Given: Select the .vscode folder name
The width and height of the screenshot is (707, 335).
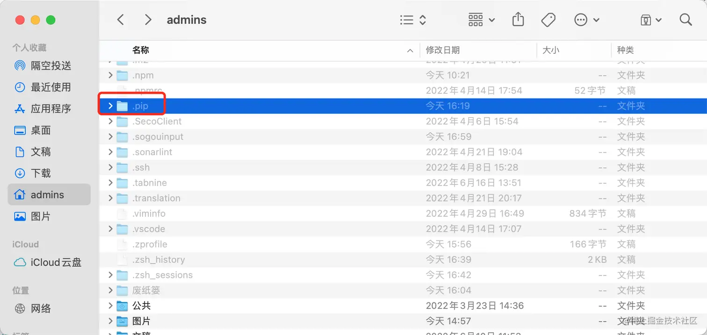Looking at the screenshot, I should 149,229.
